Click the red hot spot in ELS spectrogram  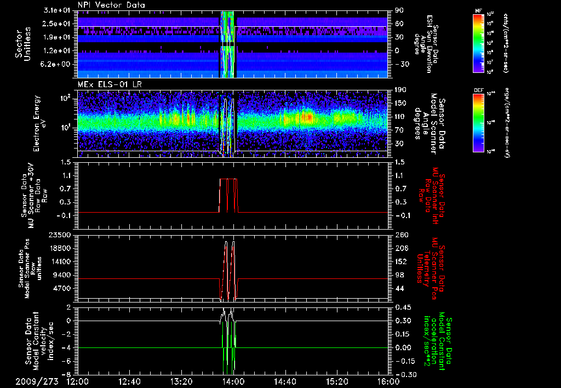307,117
